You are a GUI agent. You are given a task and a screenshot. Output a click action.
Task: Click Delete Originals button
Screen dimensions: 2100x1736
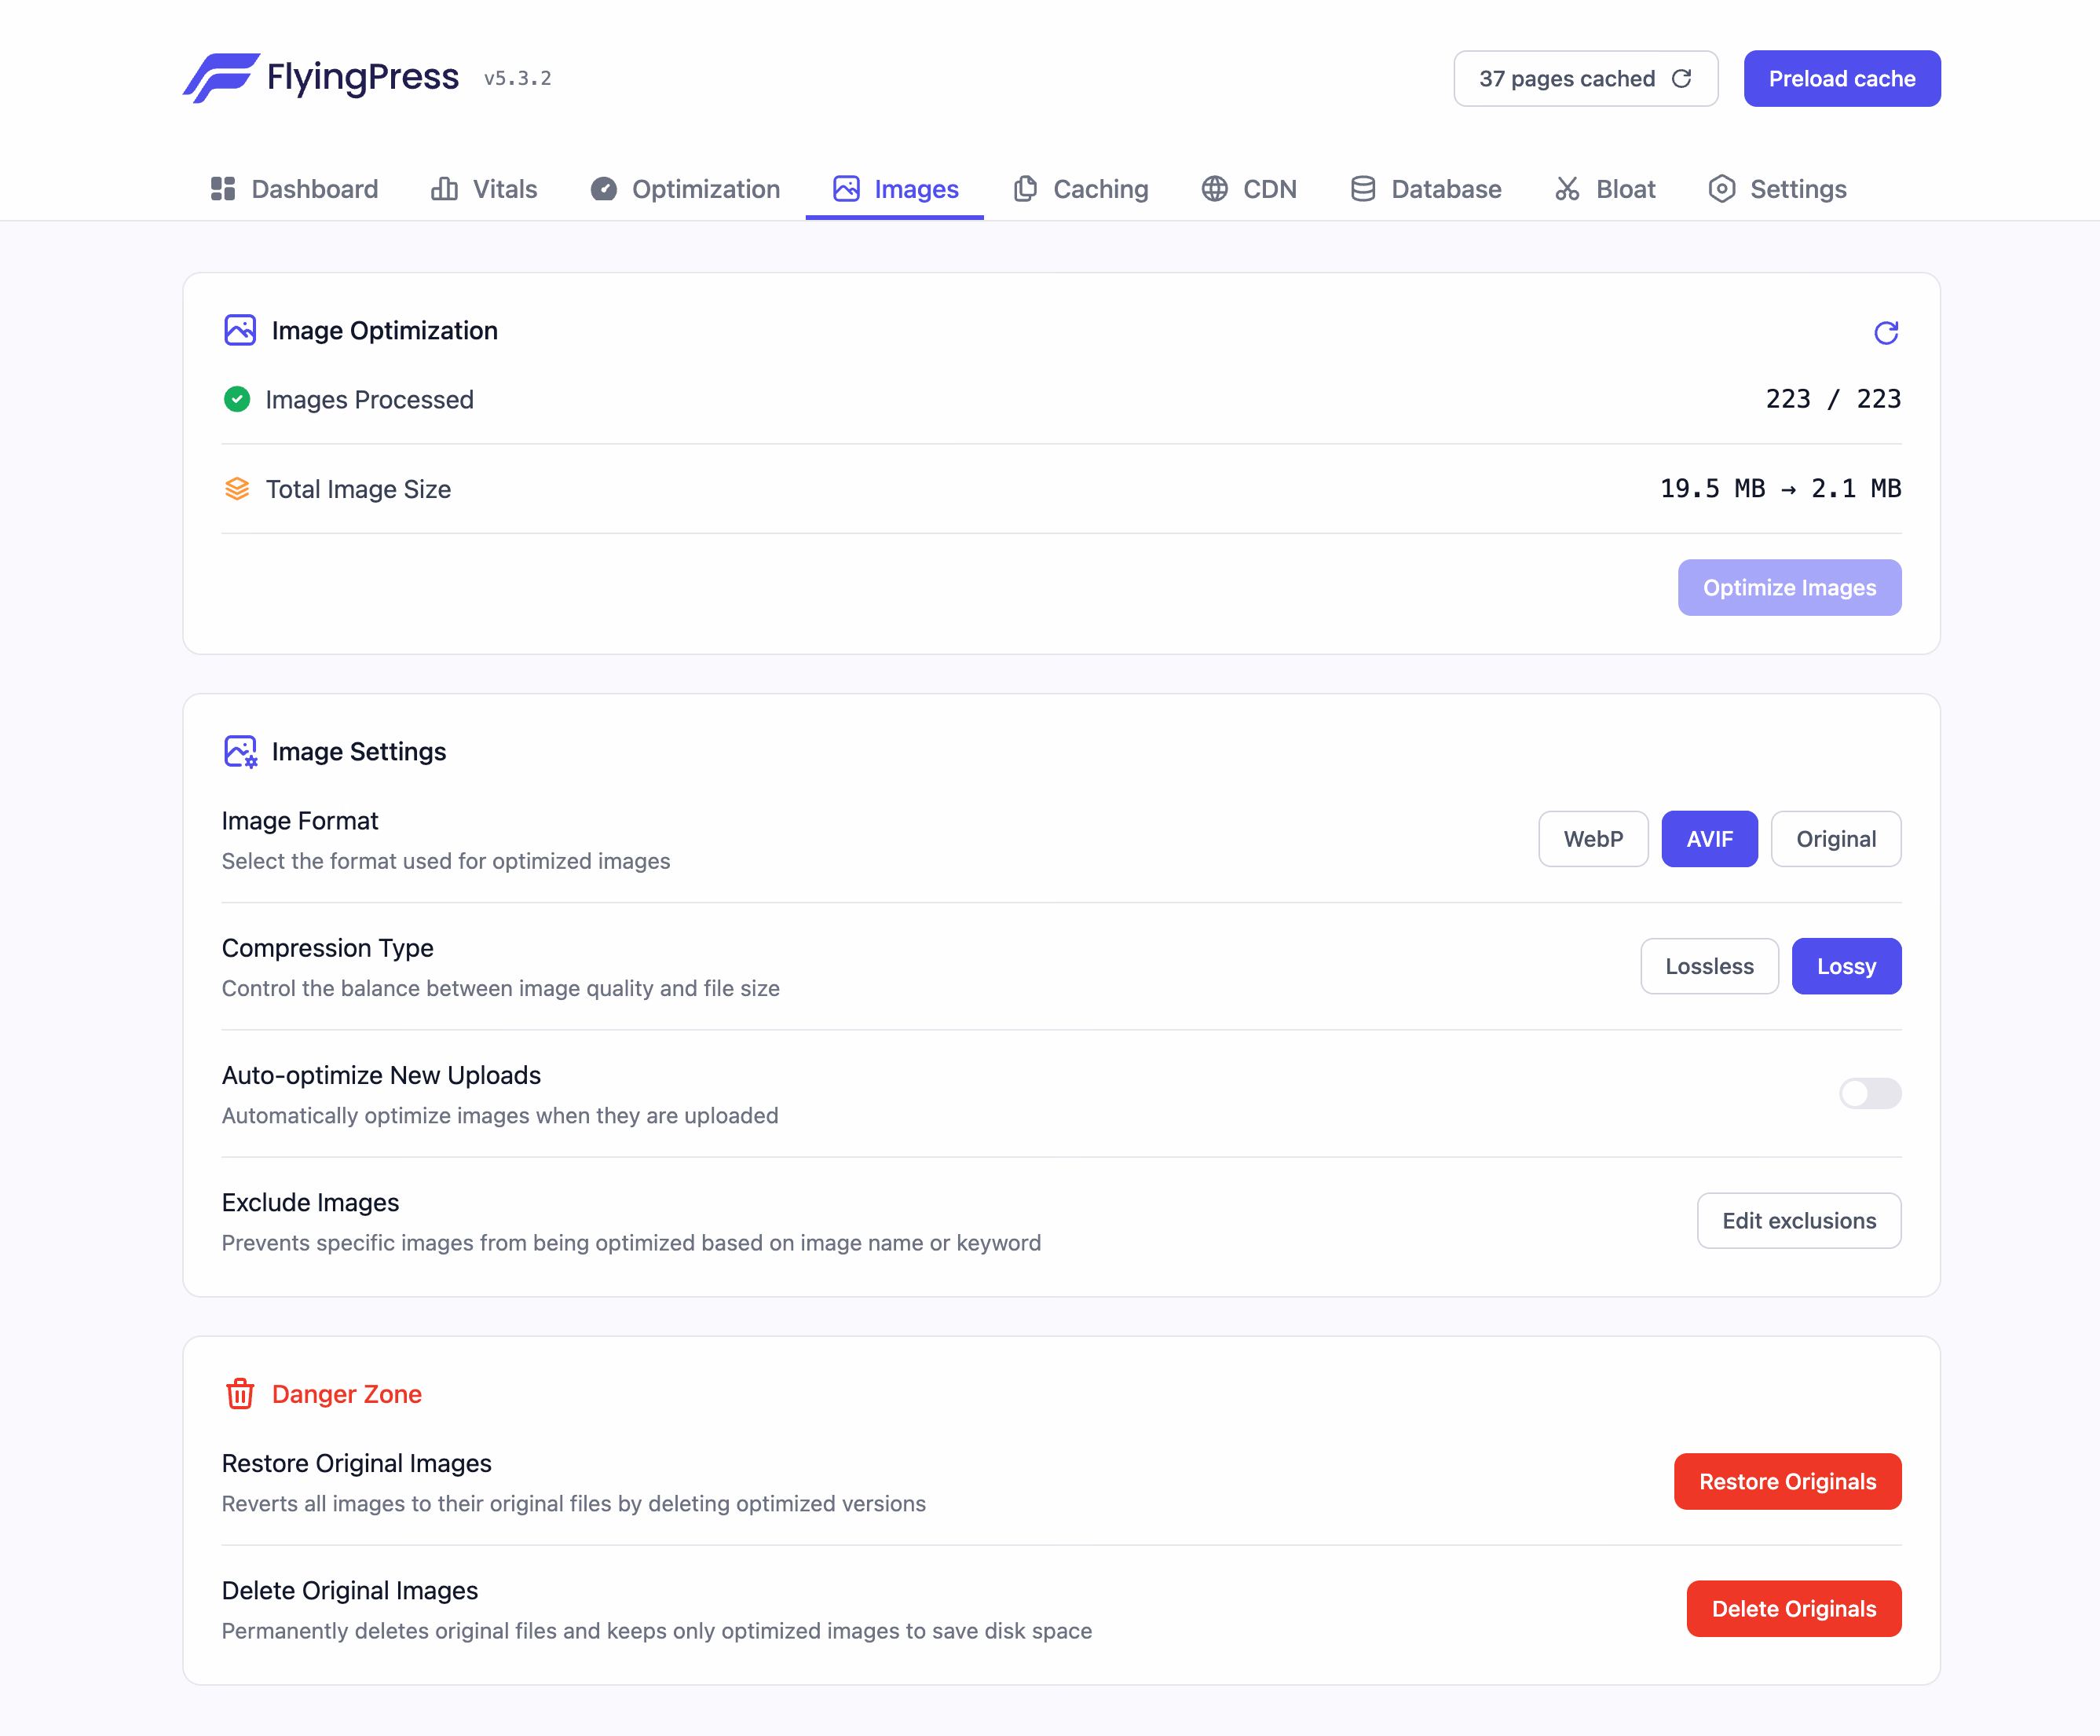pyautogui.click(x=1795, y=1608)
